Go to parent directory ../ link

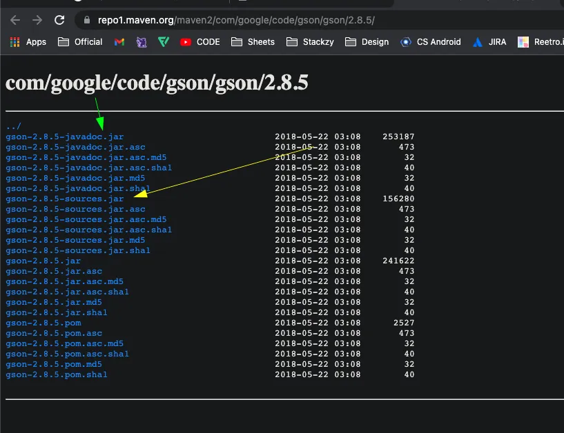click(14, 126)
